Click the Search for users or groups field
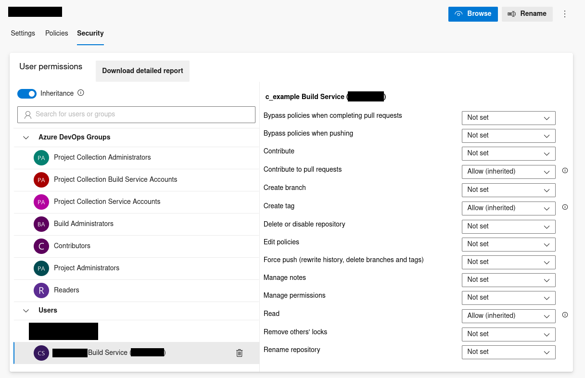 [137, 114]
